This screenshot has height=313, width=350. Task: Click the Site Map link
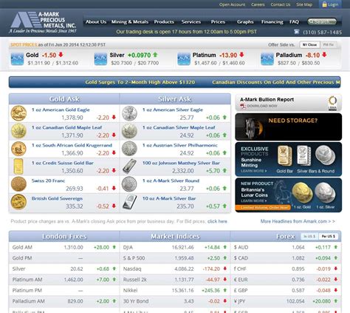(x=304, y=4)
